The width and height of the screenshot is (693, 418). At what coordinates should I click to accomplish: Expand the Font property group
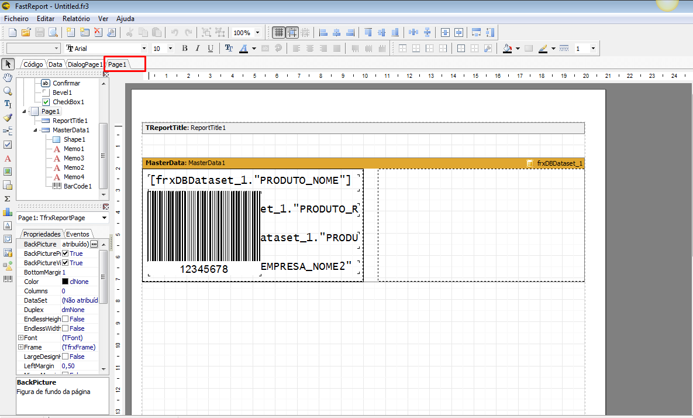point(20,337)
